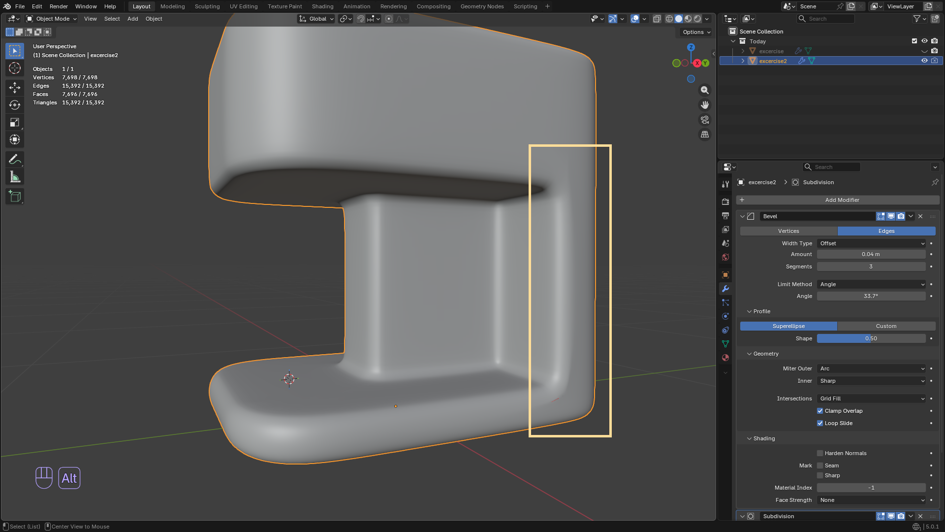Enable Mark Seam checkbox
This screenshot has width=945, height=532.
coord(820,465)
